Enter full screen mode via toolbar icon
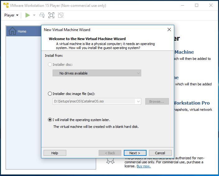The image size is (219, 176). pos(51,15)
